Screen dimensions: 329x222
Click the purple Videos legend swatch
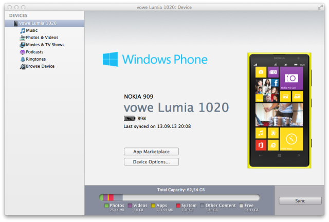[131, 206]
